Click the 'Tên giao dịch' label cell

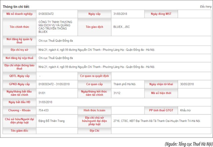click(x=95, y=27)
